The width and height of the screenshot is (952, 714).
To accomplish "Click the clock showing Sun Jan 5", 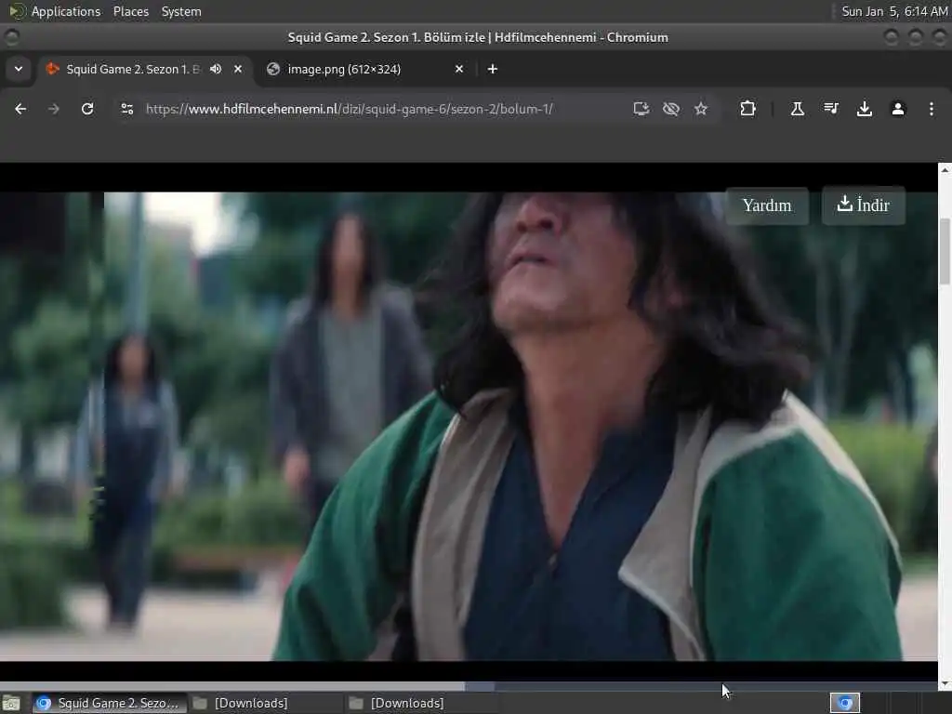I will click(894, 11).
